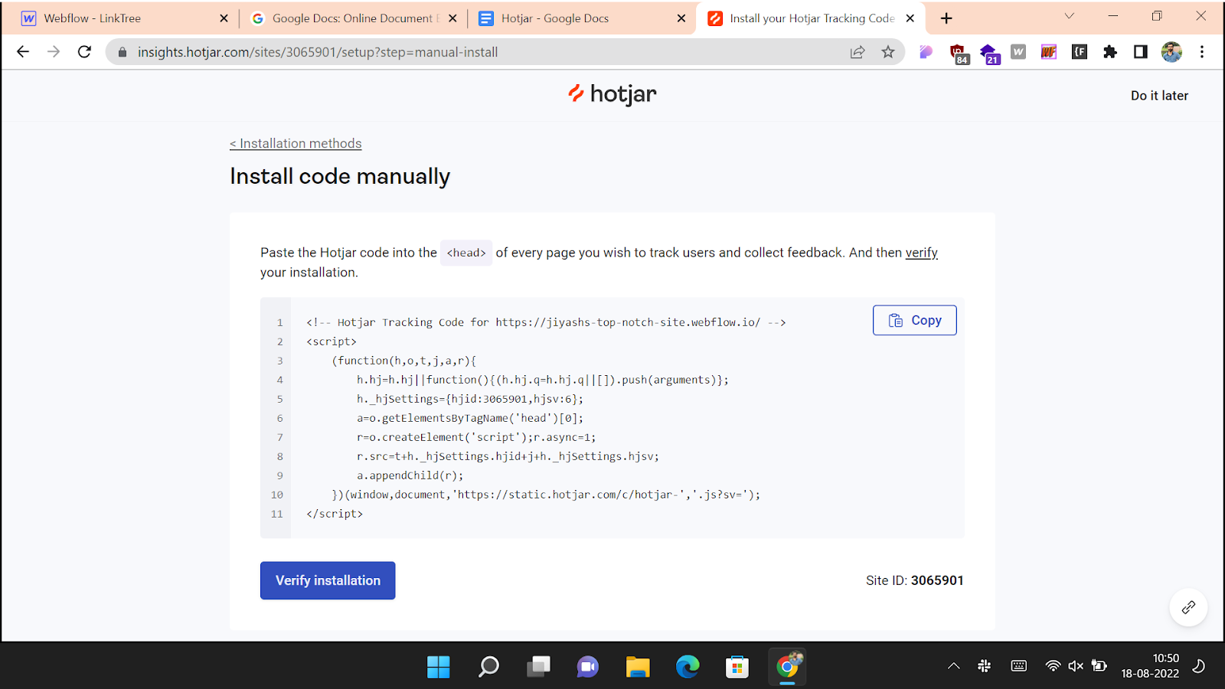Click the Hotjar logo in the header
Image resolution: width=1225 pixels, height=689 pixels.
tap(612, 94)
